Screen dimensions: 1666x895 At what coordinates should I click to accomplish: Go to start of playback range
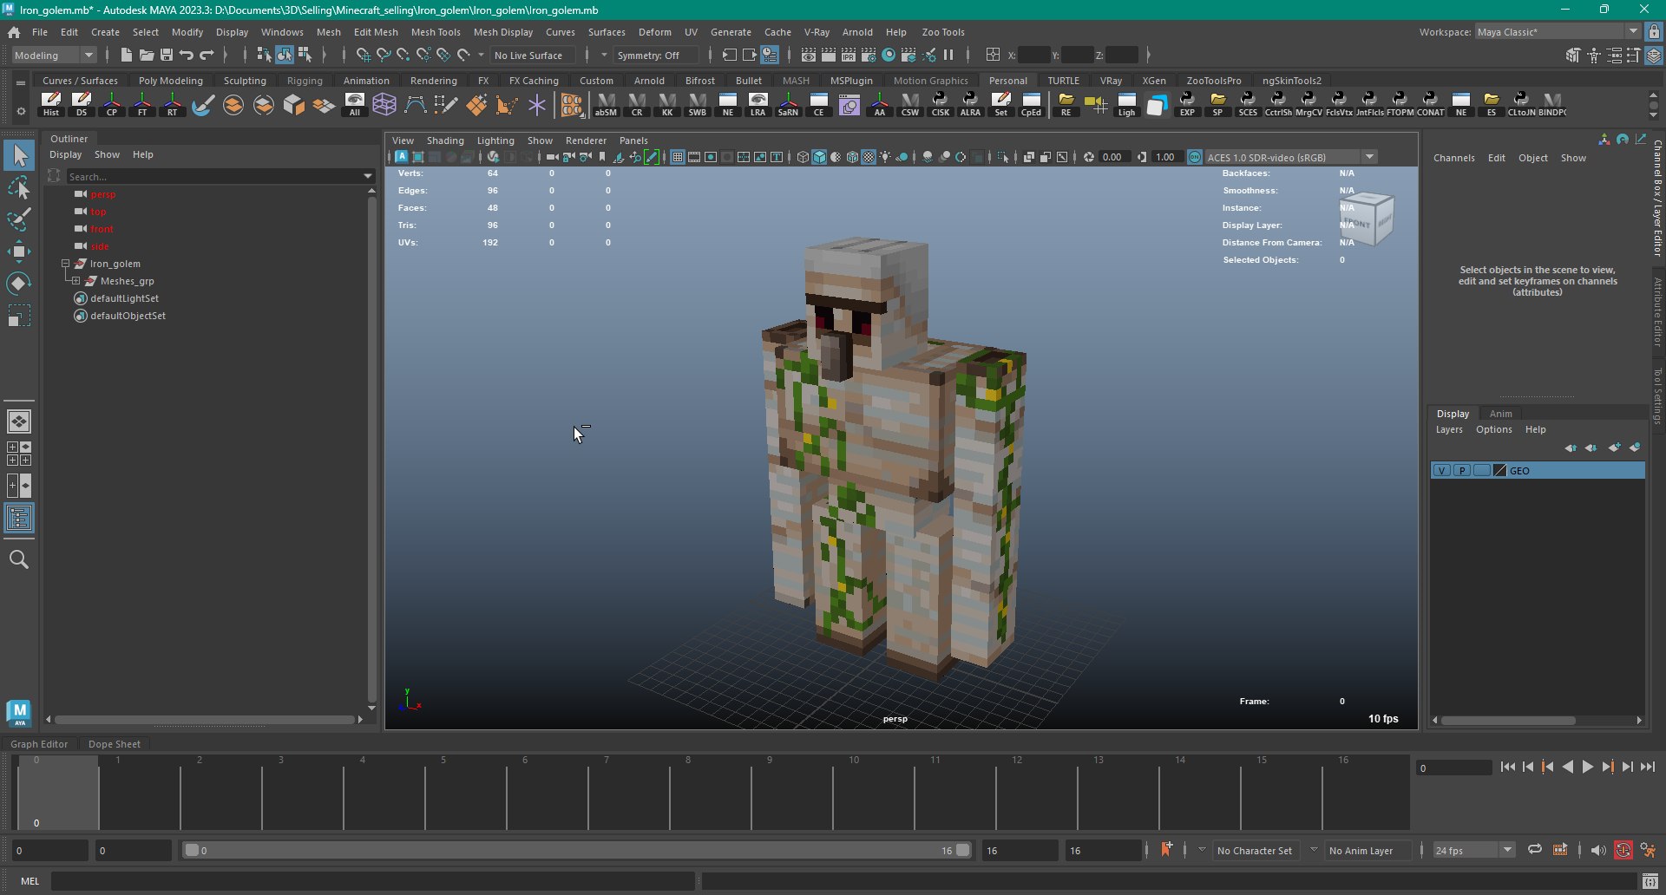click(x=1507, y=767)
